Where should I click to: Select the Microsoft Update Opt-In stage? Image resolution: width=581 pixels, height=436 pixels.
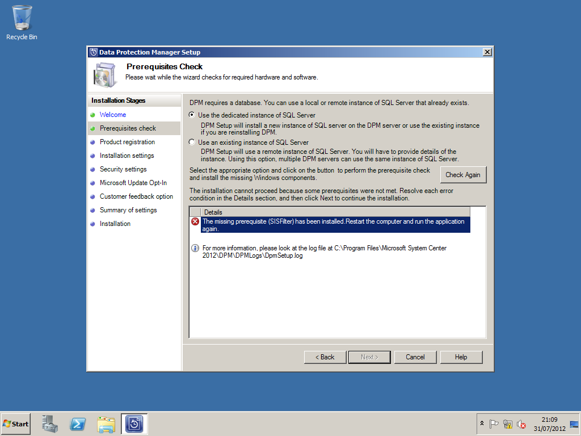click(x=133, y=183)
